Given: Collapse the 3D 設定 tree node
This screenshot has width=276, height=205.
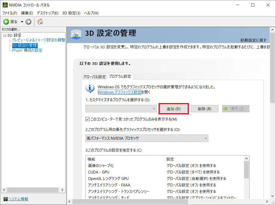Looking at the screenshot, I should pos(5,35).
